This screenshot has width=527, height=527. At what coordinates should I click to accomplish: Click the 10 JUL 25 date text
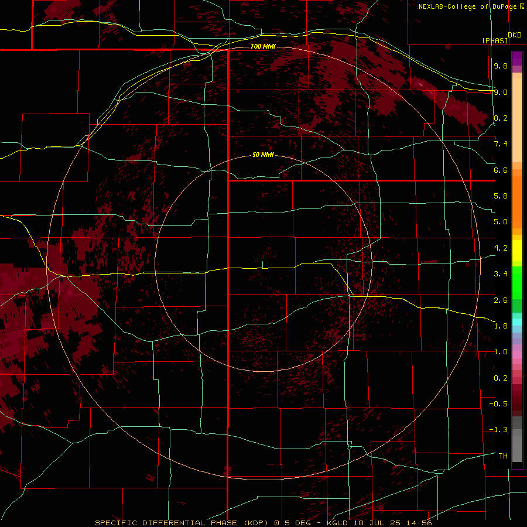click(x=377, y=523)
